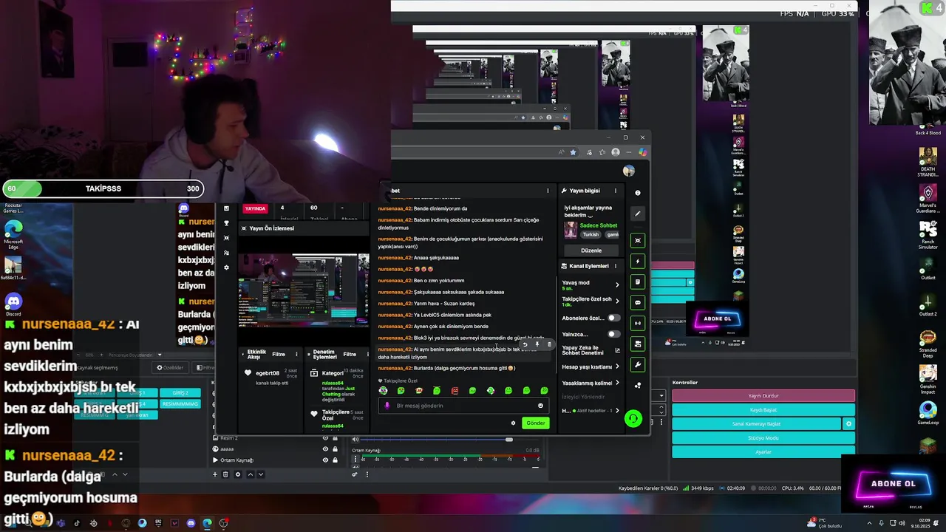The height and width of the screenshot is (532, 946).
Task: Click virtual camera settings gear in OBS
Action: [x=848, y=424]
